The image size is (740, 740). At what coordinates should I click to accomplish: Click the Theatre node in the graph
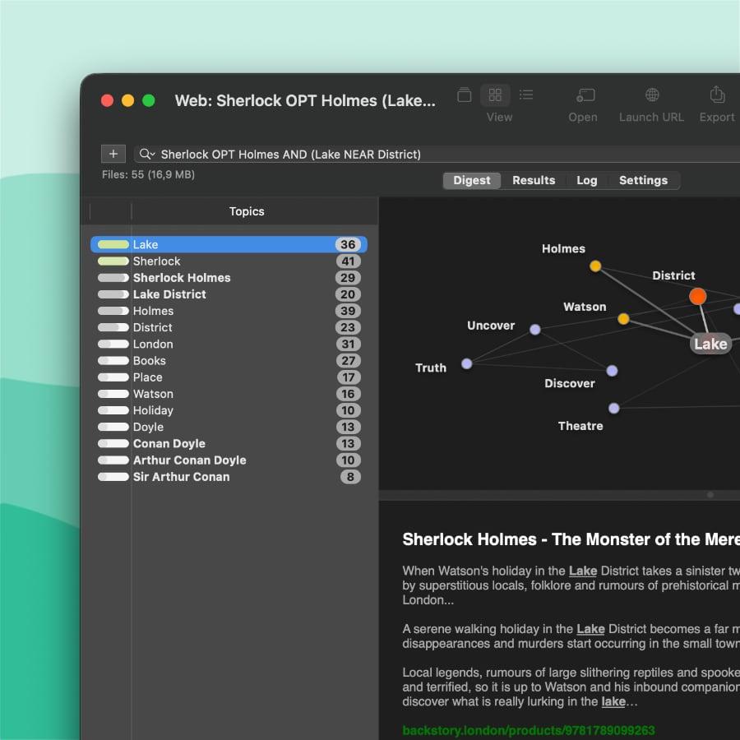(613, 408)
